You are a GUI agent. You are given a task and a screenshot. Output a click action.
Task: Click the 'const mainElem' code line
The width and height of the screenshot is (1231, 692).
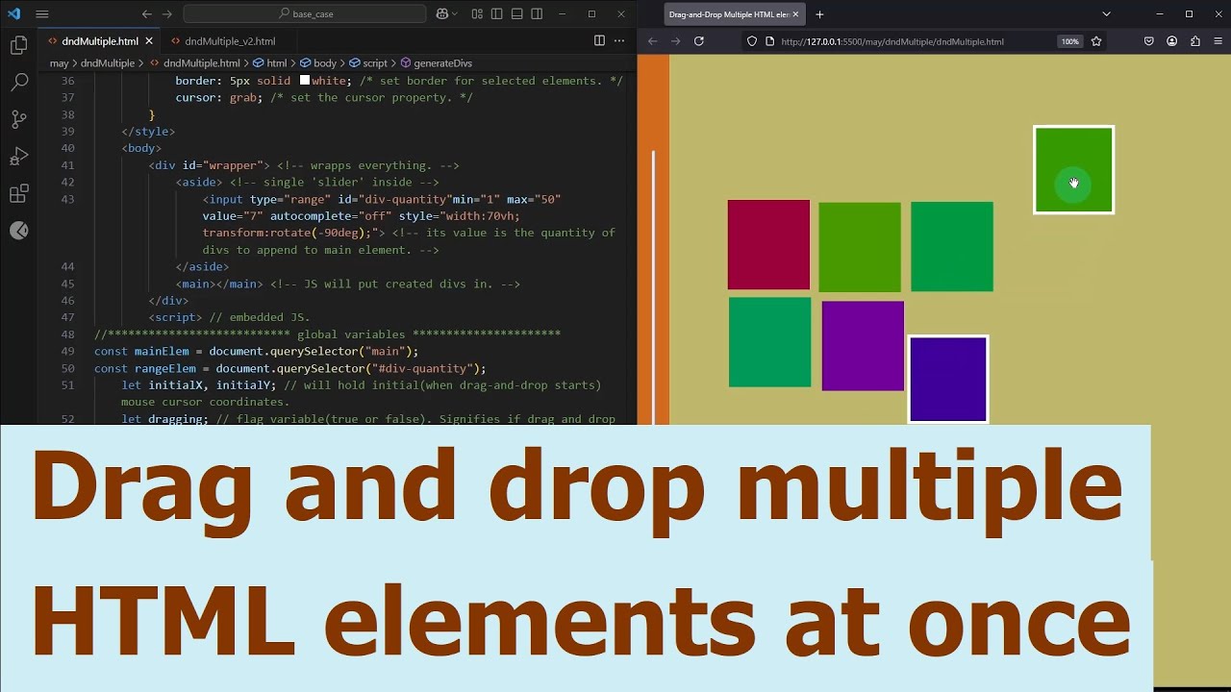point(256,352)
